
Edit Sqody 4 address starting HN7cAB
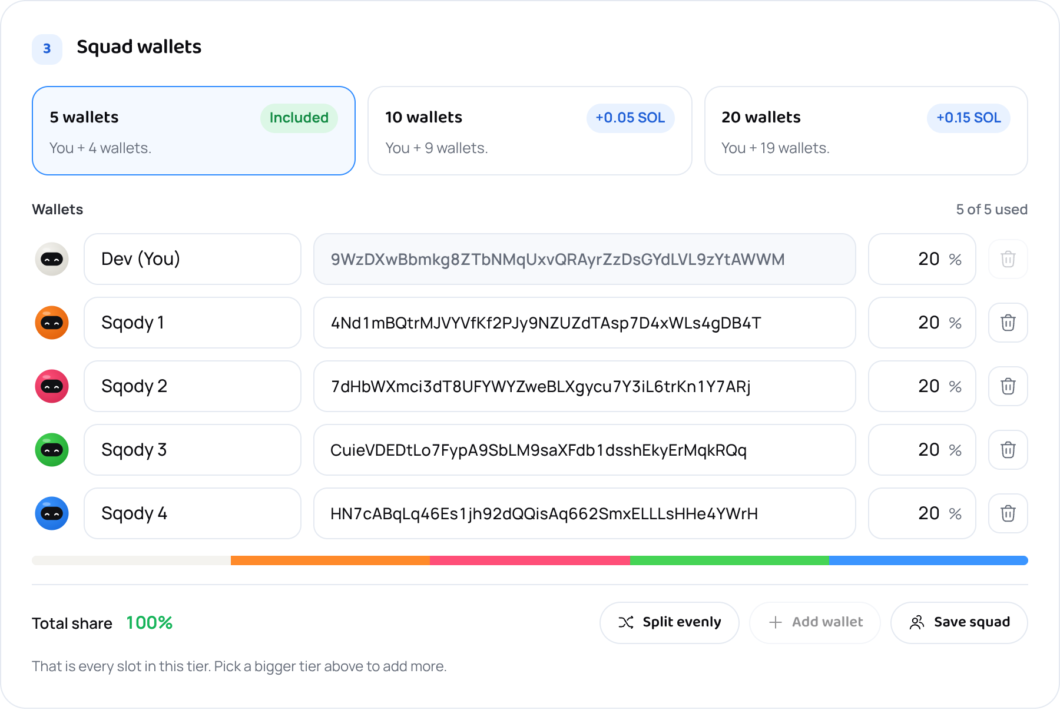(585, 513)
